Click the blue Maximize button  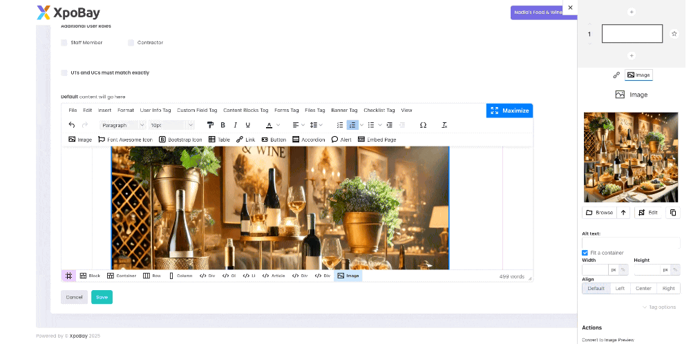pyautogui.click(x=509, y=111)
